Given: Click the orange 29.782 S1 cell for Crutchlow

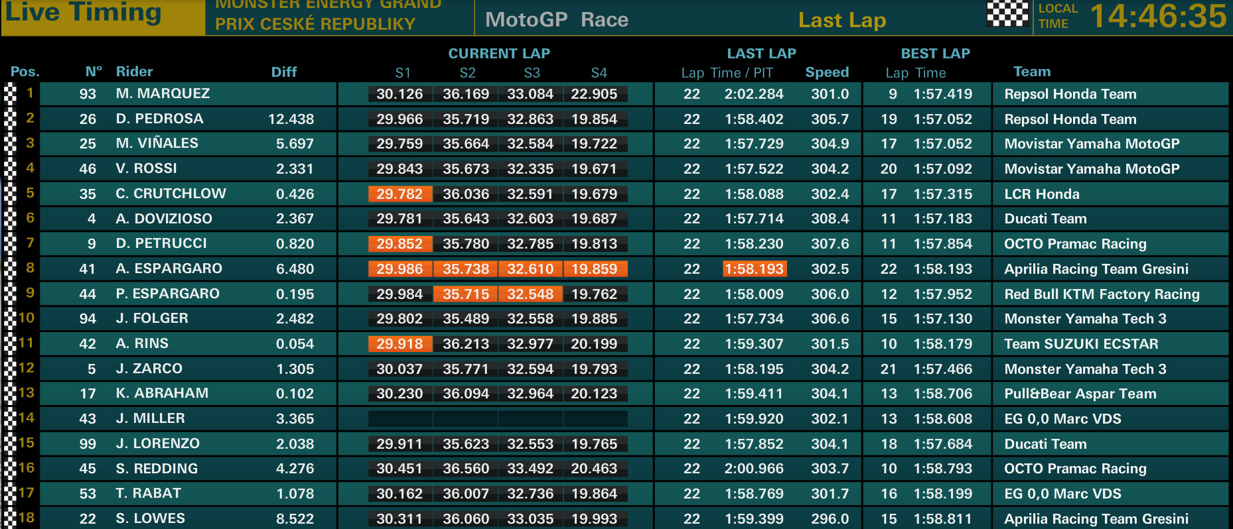Looking at the screenshot, I should 399,194.
